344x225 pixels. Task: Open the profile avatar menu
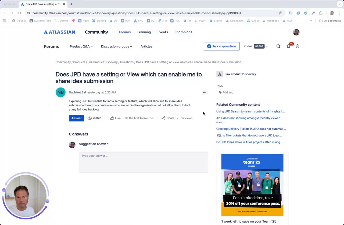(296, 32)
